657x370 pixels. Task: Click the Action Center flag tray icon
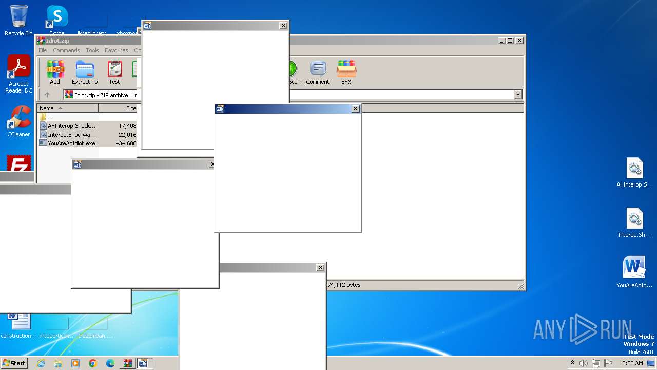pos(607,363)
